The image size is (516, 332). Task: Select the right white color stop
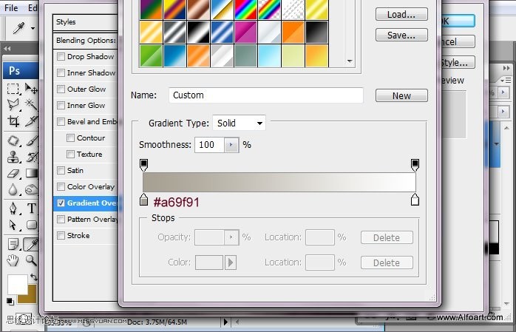[x=415, y=200]
